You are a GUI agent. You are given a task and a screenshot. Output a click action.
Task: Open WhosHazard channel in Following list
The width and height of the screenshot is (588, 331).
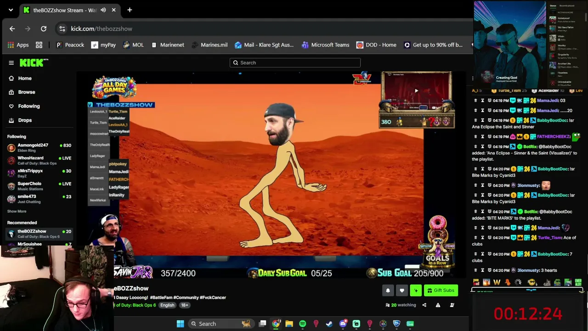coord(39,160)
